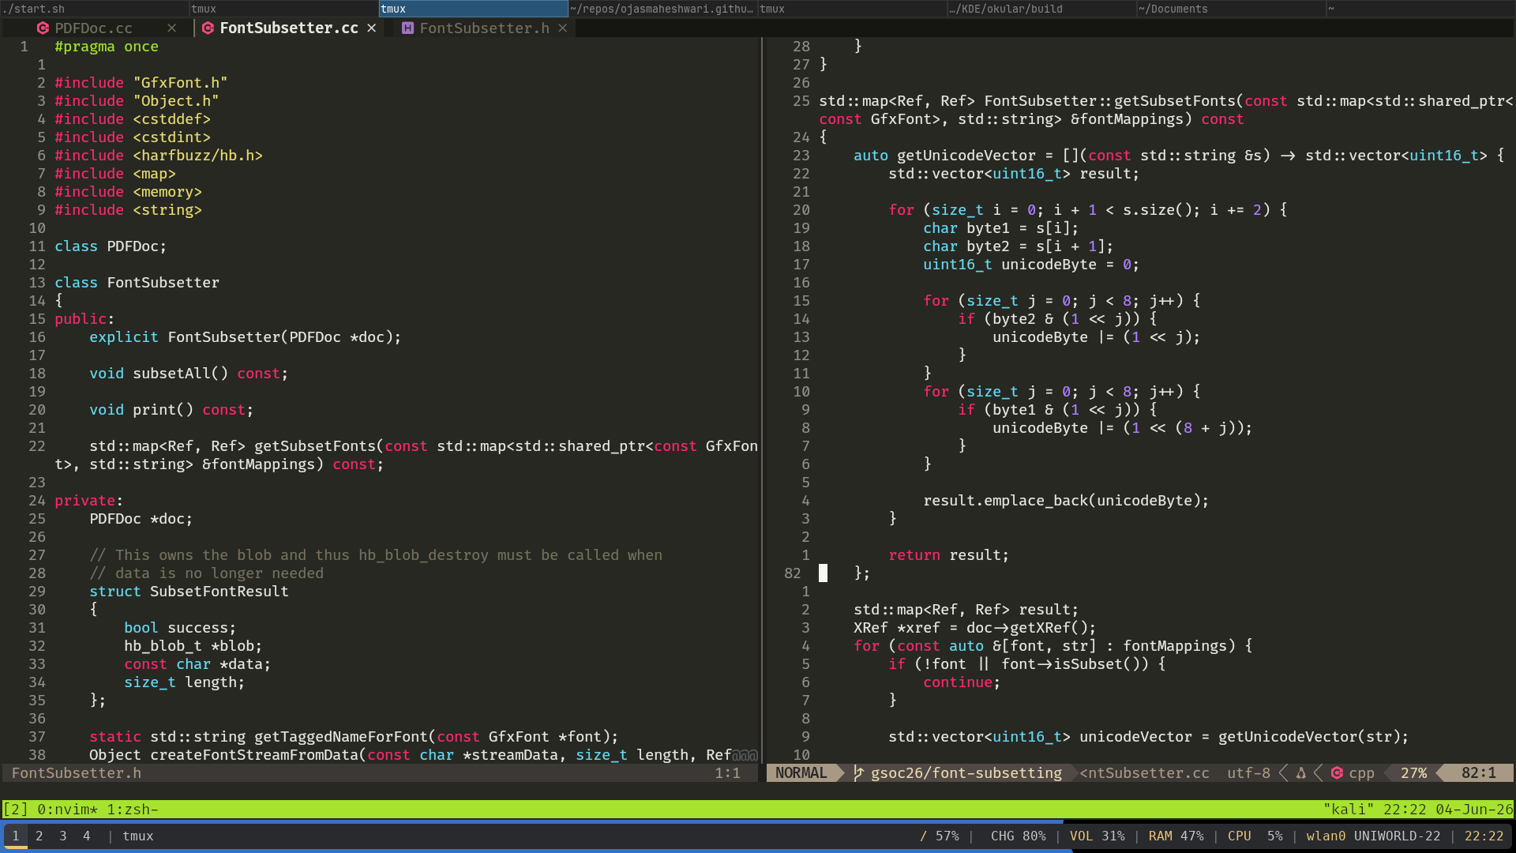Viewport: 1516px width, 853px height.
Task: Click the C++ icon beside PDFDoc.cc
Action: 43,28
